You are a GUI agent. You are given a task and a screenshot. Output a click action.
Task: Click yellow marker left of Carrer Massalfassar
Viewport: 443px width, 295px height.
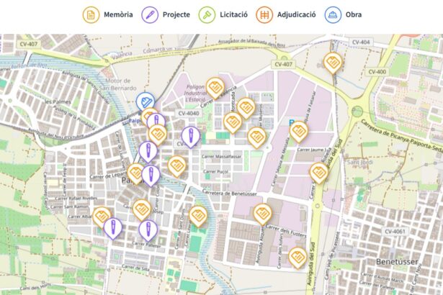[177, 165]
